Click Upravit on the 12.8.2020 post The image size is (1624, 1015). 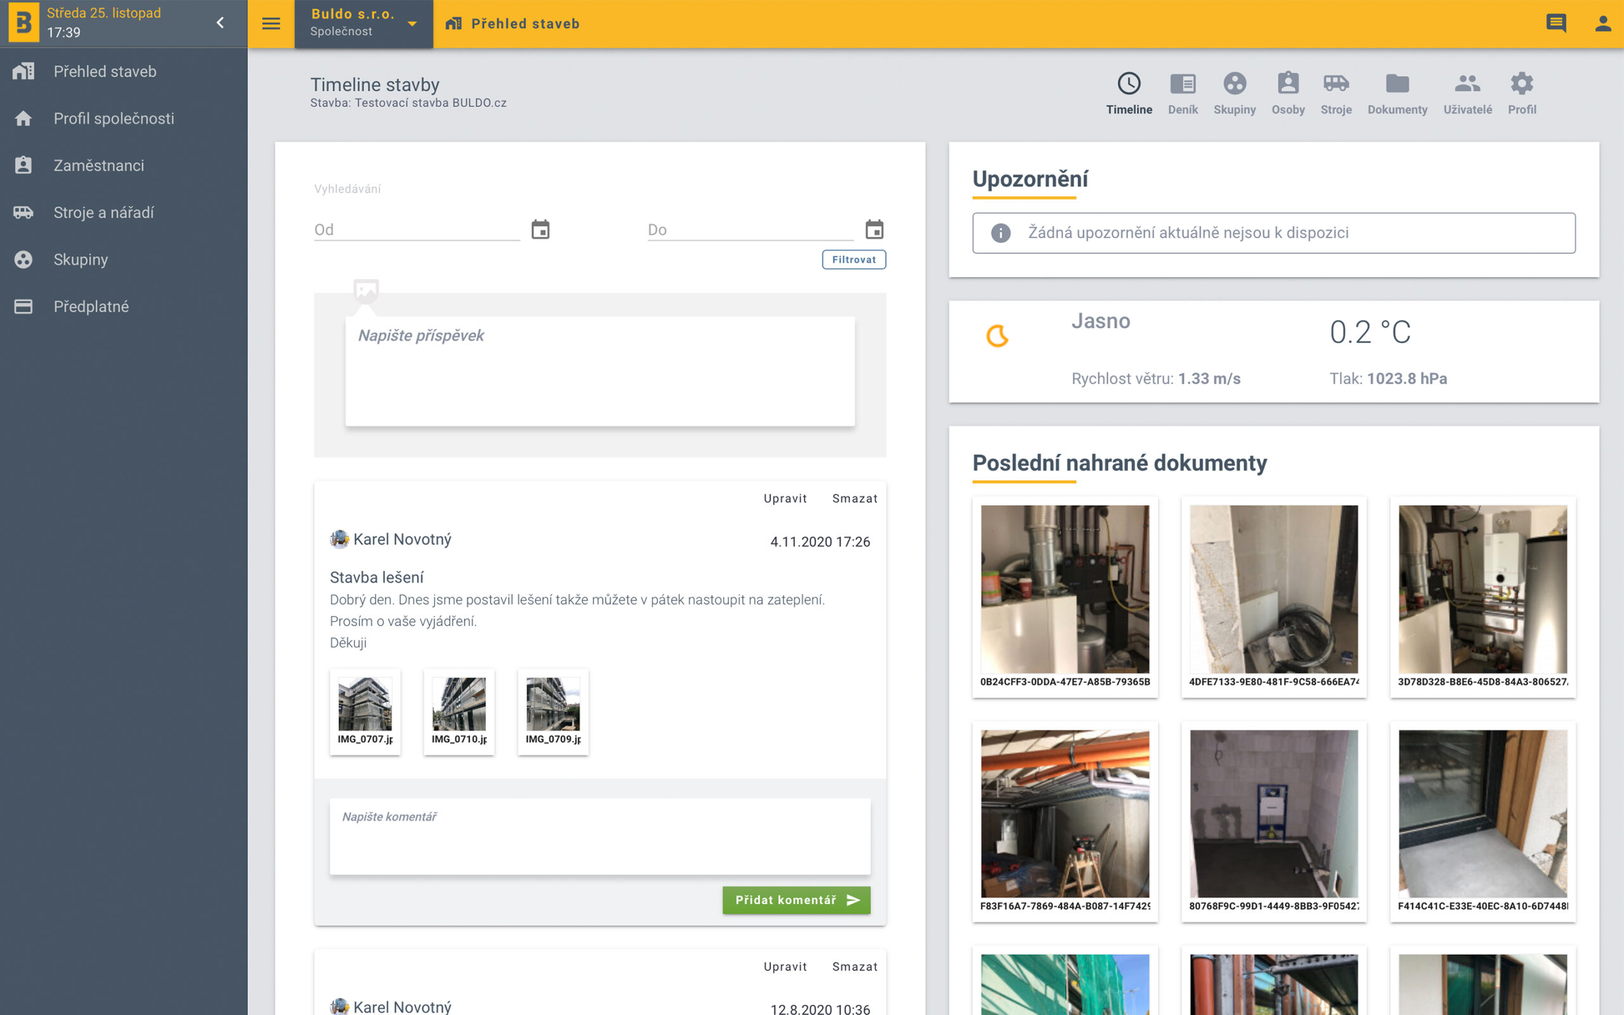[x=785, y=967]
